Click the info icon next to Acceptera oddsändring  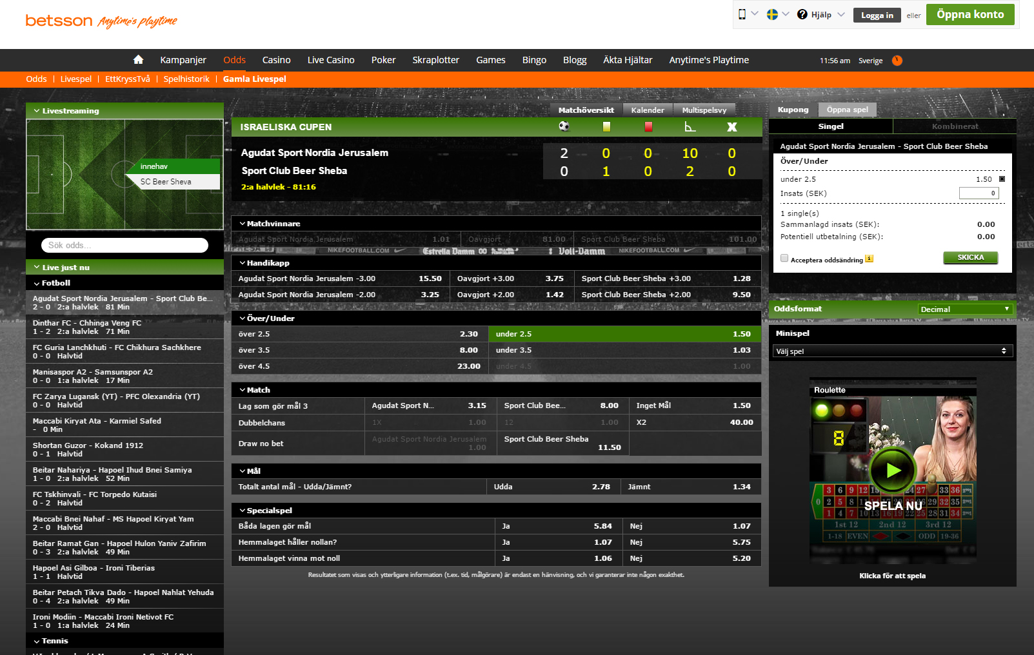tap(870, 259)
